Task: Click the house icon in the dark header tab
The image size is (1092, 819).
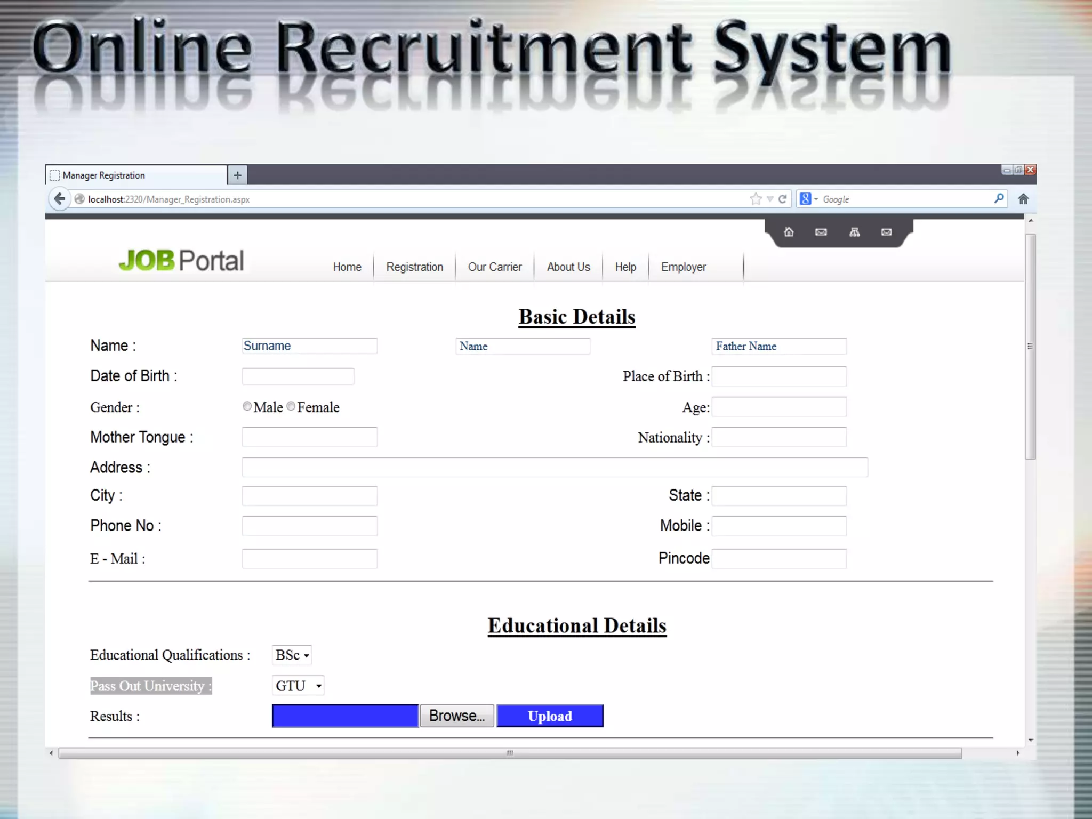Action: pos(789,232)
